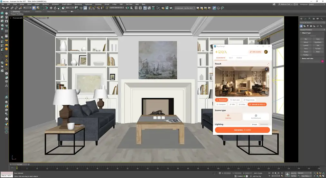Select the Unlink Selection tool
Viewport: 326px width, 178px height.
(x=16, y=8)
